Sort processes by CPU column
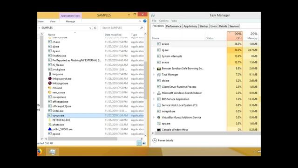Image resolution: width=298 pixels, height=168 pixels. click(235, 36)
